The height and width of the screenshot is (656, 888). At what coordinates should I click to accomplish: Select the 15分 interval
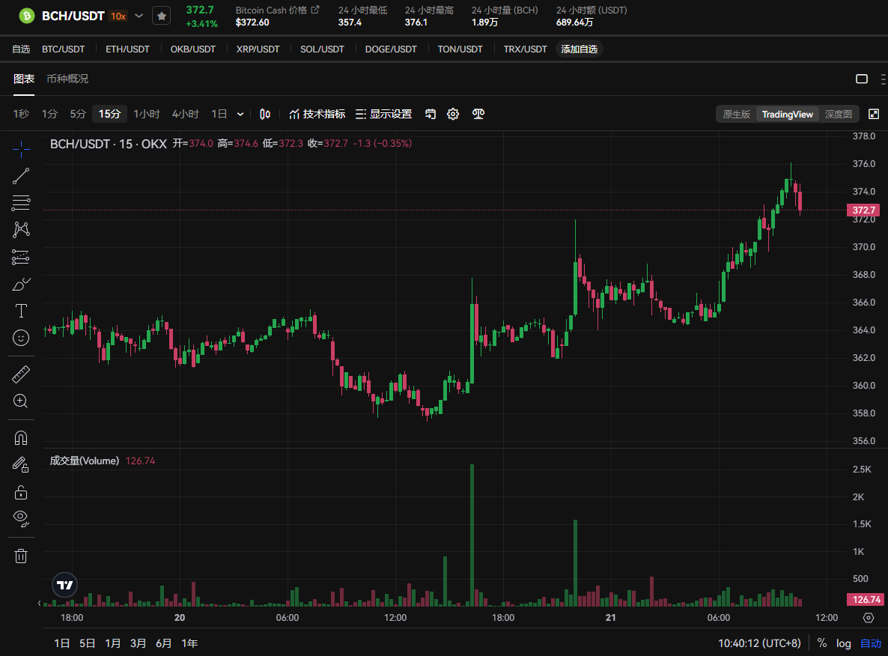click(110, 114)
